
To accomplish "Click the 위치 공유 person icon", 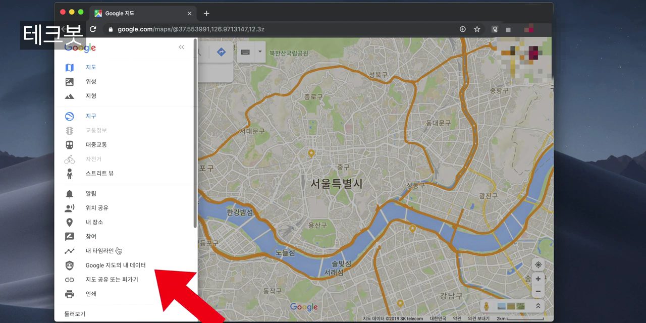I will tap(70, 208).
